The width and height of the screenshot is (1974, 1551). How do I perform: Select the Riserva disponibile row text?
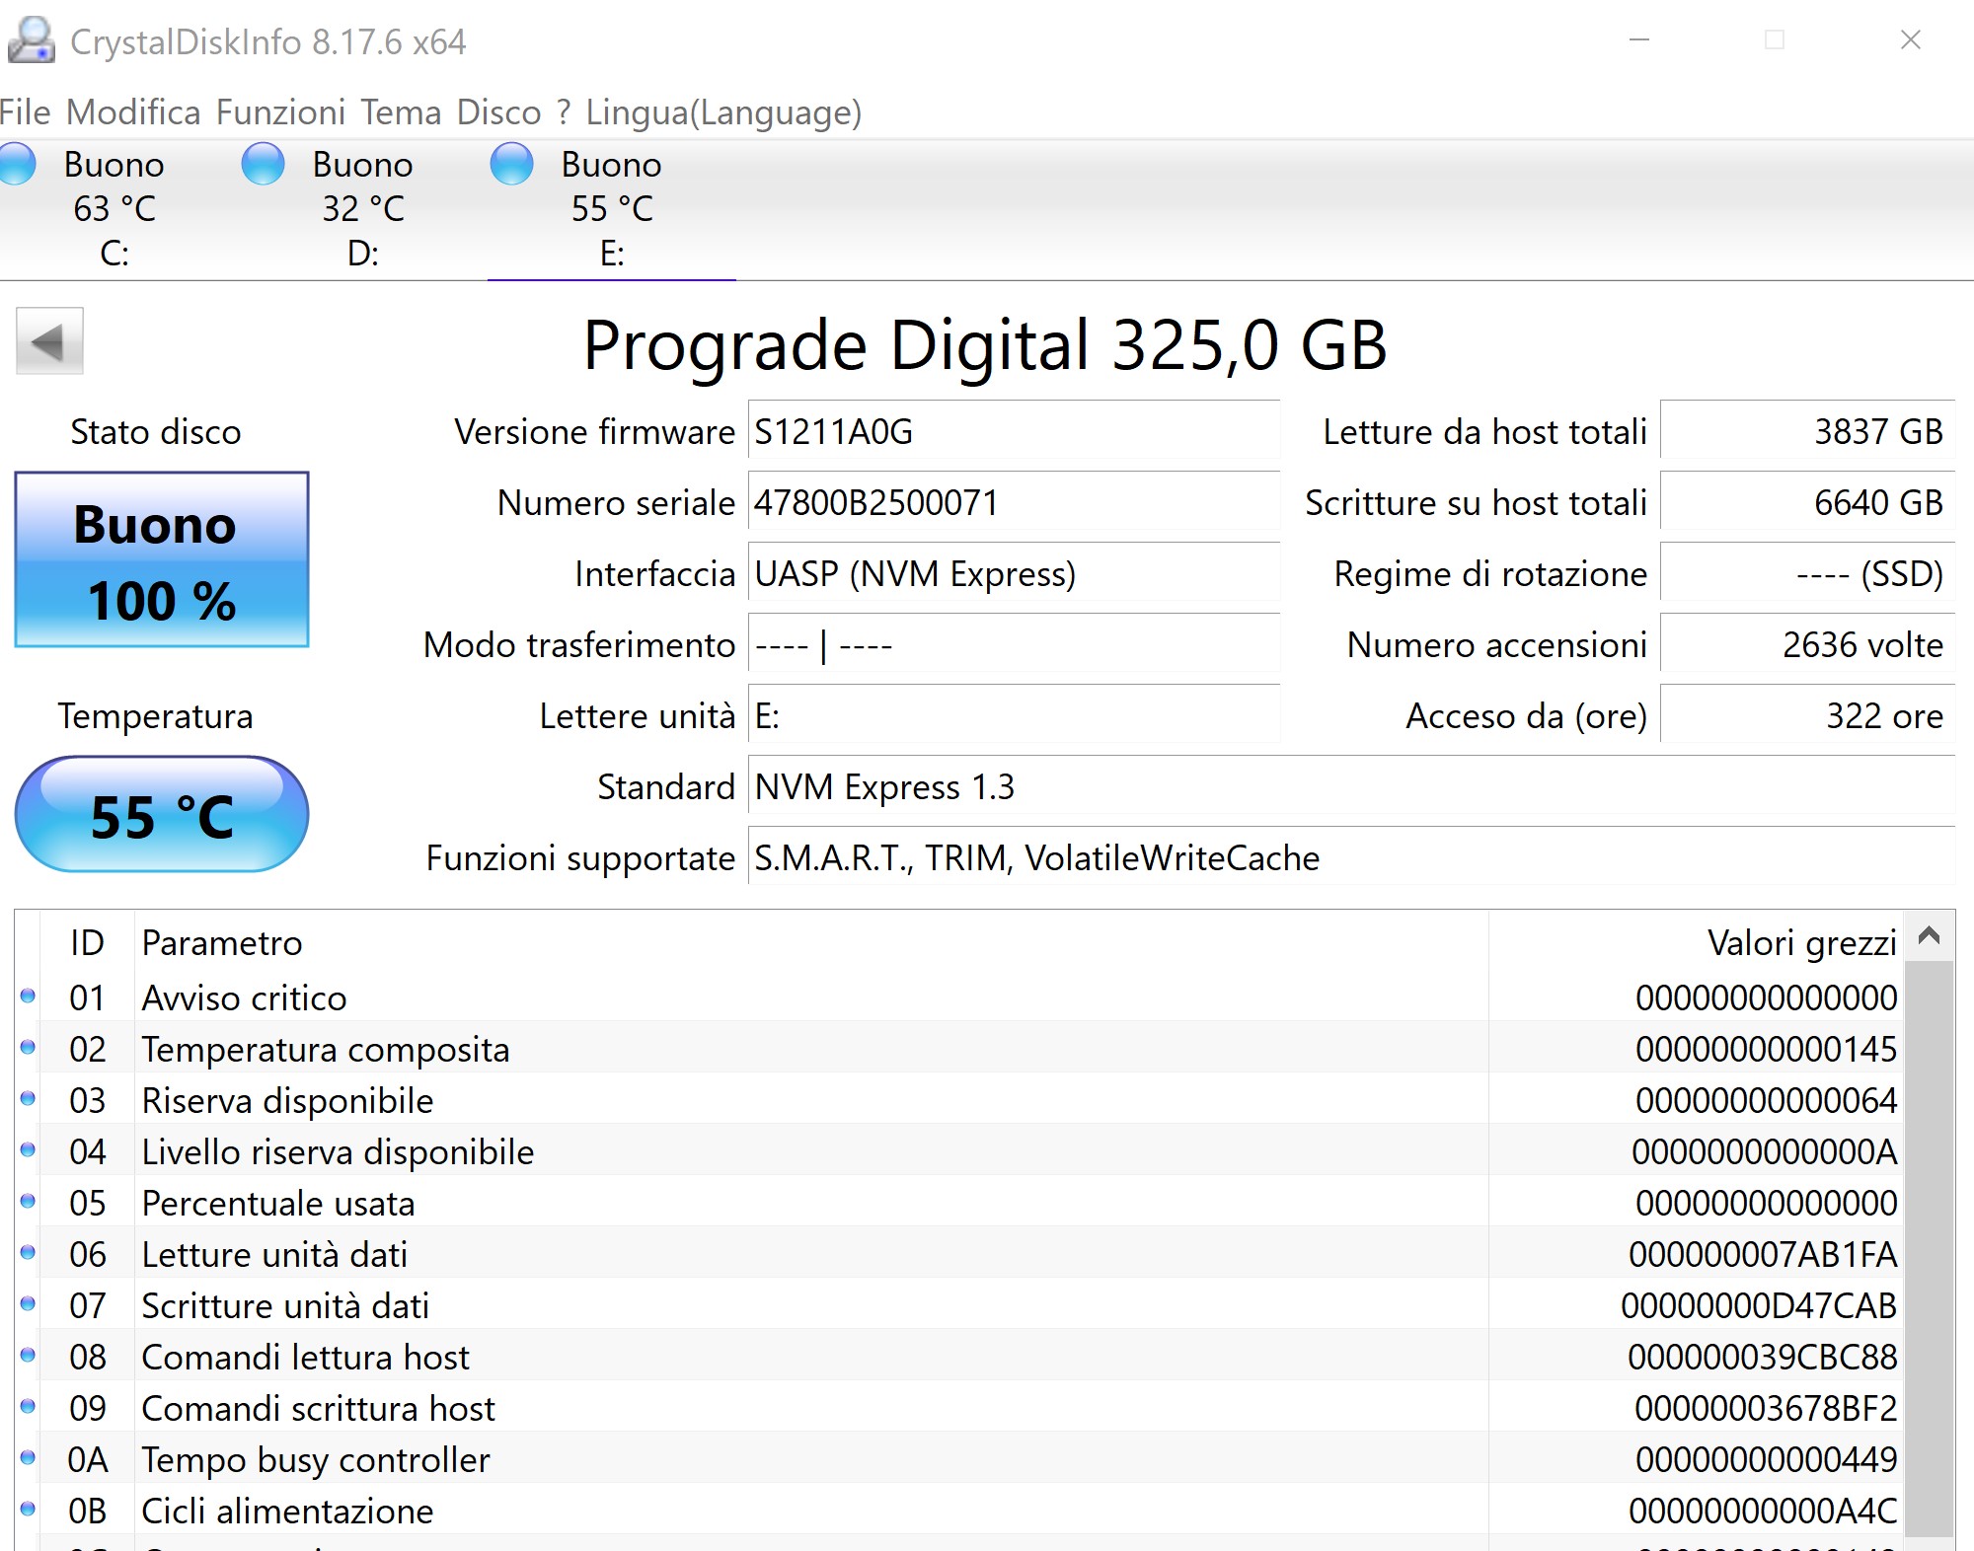coord(287,1100)
